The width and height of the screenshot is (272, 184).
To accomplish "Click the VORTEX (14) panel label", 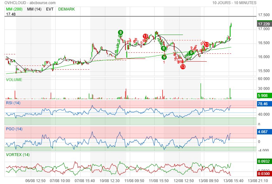I will tap(18, 154).
